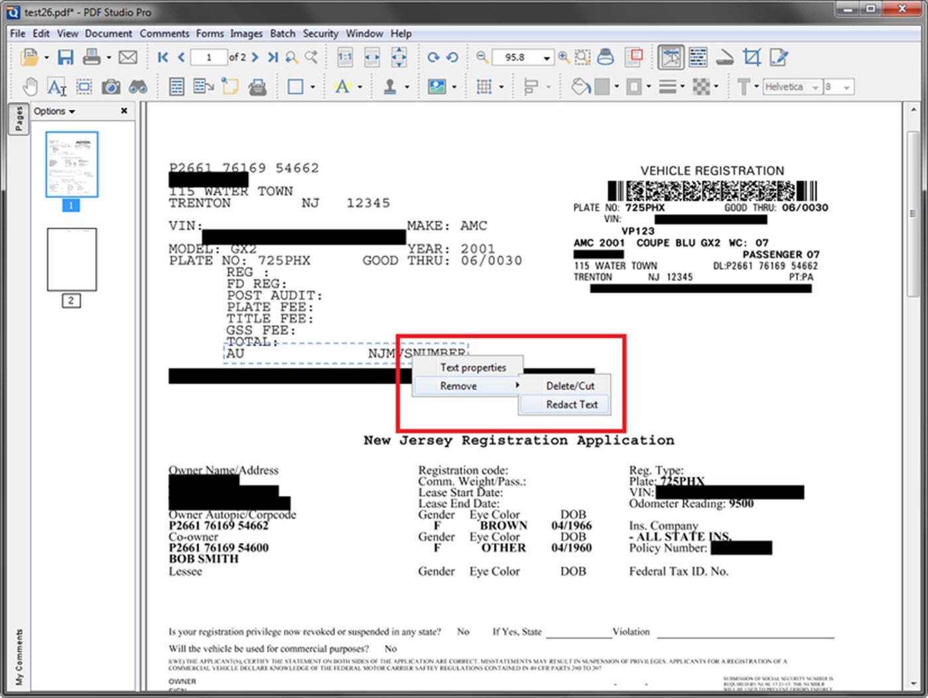Expand the grid options arrow
Image resolution: width=928 pixels, height=698 pixels.
coord(501,87)
